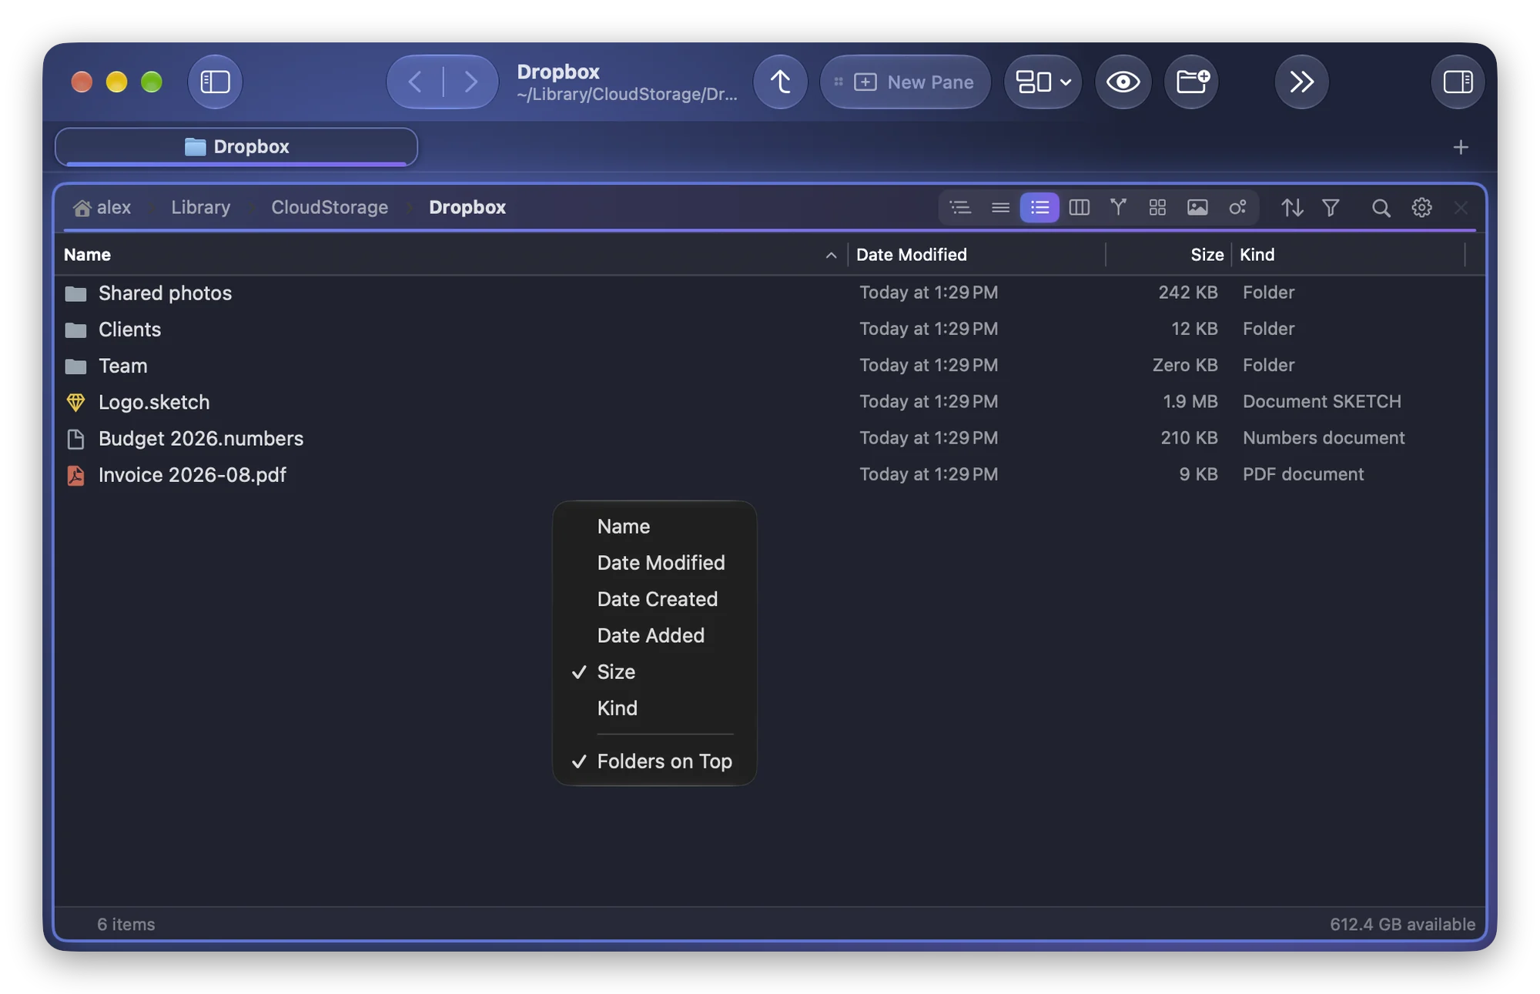Toggle the right inspector panel
1540x994 pixels.
(1458, 82)
